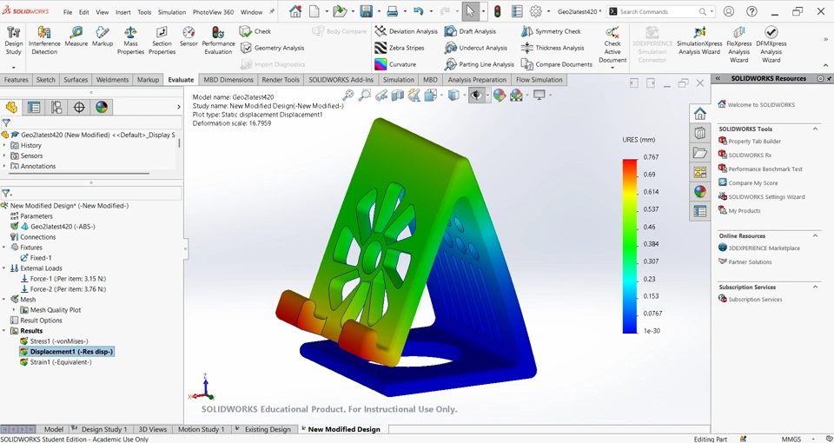Open Thickness Analysis
Image resolution: width=834 pixels, height=443 pixels.
553,48
